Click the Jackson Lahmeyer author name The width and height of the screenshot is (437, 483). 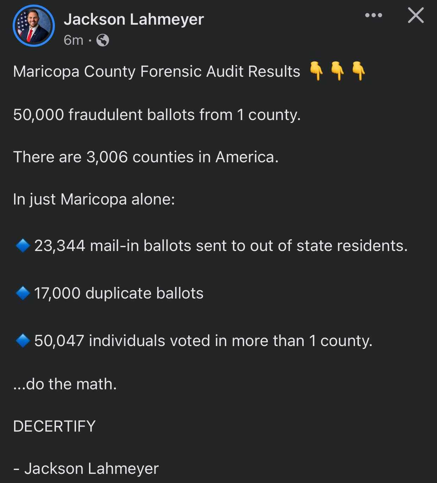(134, 19)
